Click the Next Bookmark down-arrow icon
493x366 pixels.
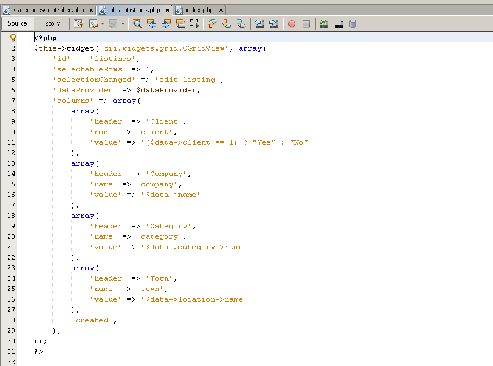(226, 24)
